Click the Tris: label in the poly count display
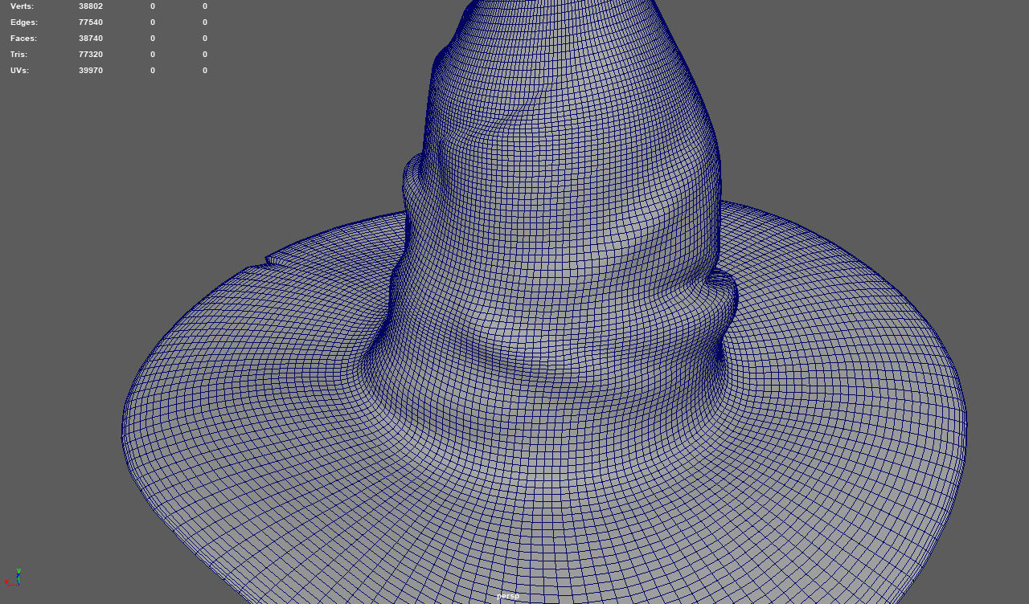Screen dimensions: 1029x604 [18, 55]
